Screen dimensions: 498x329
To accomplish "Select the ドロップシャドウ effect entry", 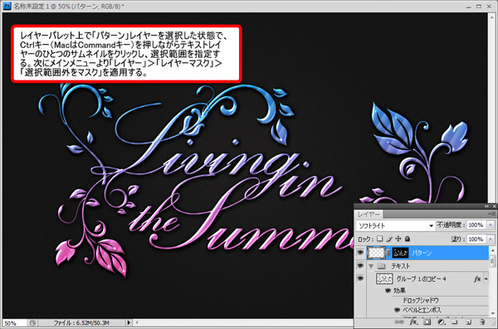I will pos(421,300).
